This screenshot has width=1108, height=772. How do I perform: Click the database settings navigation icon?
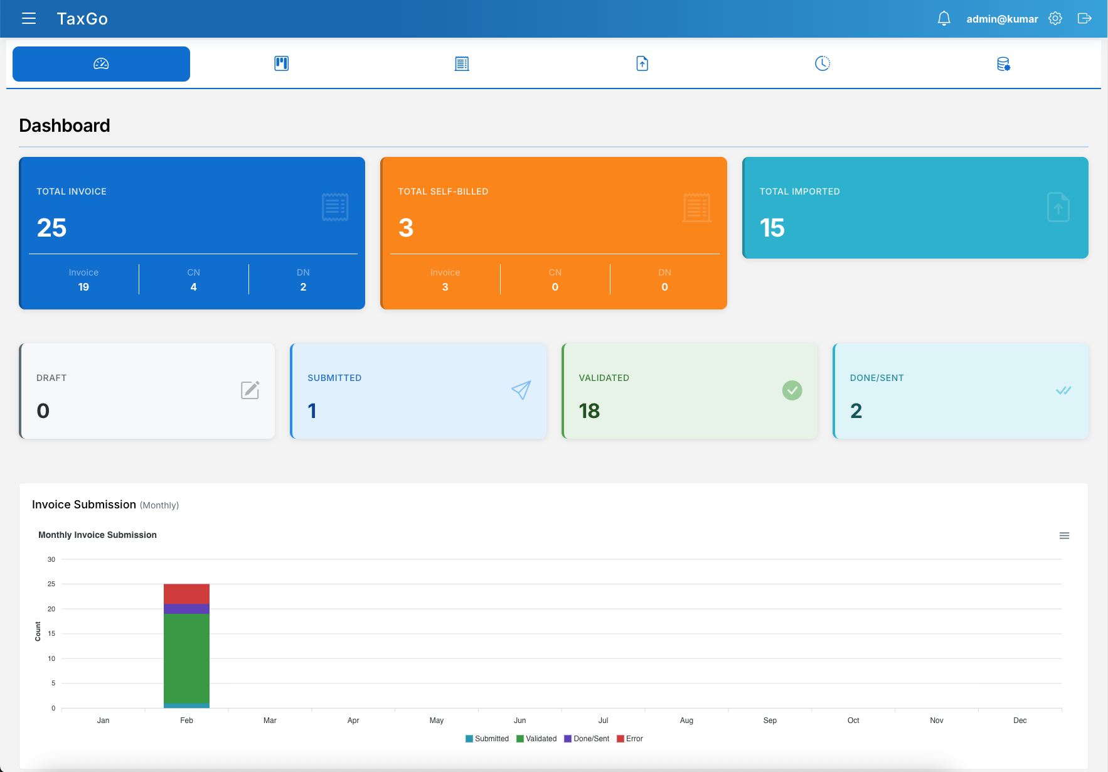coord(1003,63)
